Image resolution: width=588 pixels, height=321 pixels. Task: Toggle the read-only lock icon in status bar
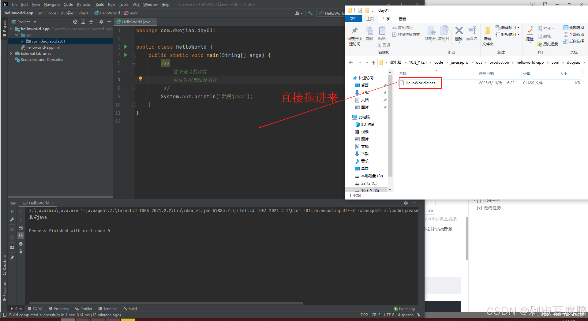419,315
